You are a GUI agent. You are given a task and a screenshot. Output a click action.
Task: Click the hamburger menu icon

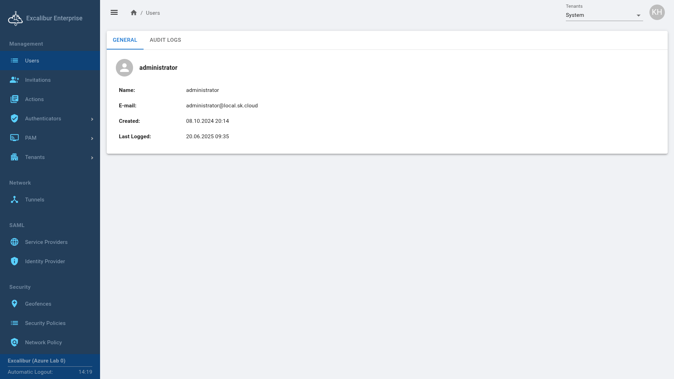114,13
